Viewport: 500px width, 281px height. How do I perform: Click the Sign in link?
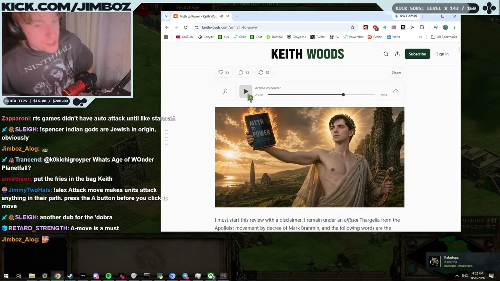[x=442, y=54]
